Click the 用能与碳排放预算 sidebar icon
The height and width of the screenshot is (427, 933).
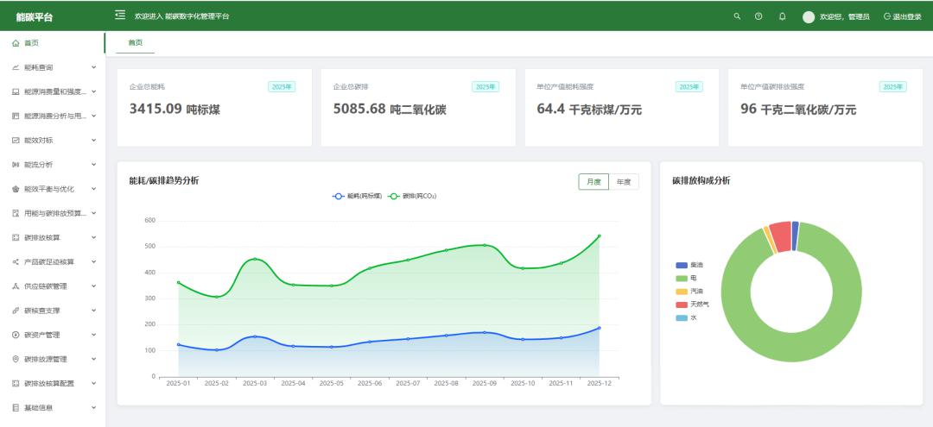pos(16,213)
